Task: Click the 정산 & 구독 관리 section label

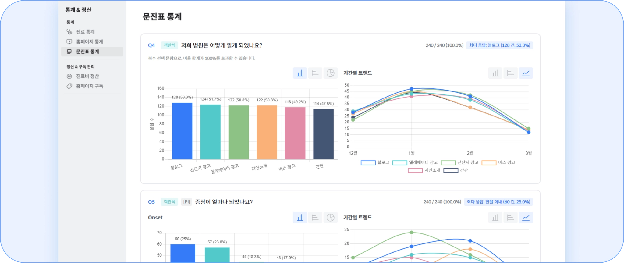Action: point(80,66)
